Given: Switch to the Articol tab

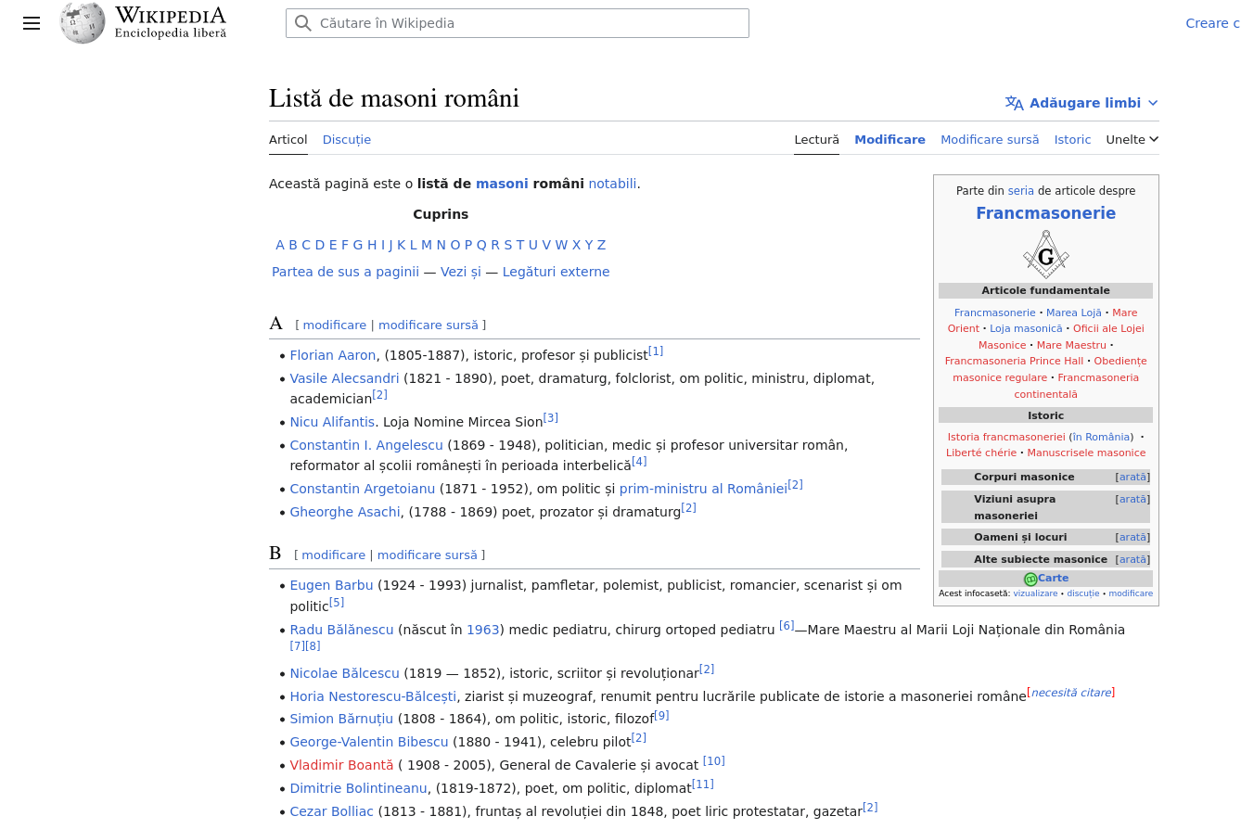Looking at the screenshot, I should 288,139.
